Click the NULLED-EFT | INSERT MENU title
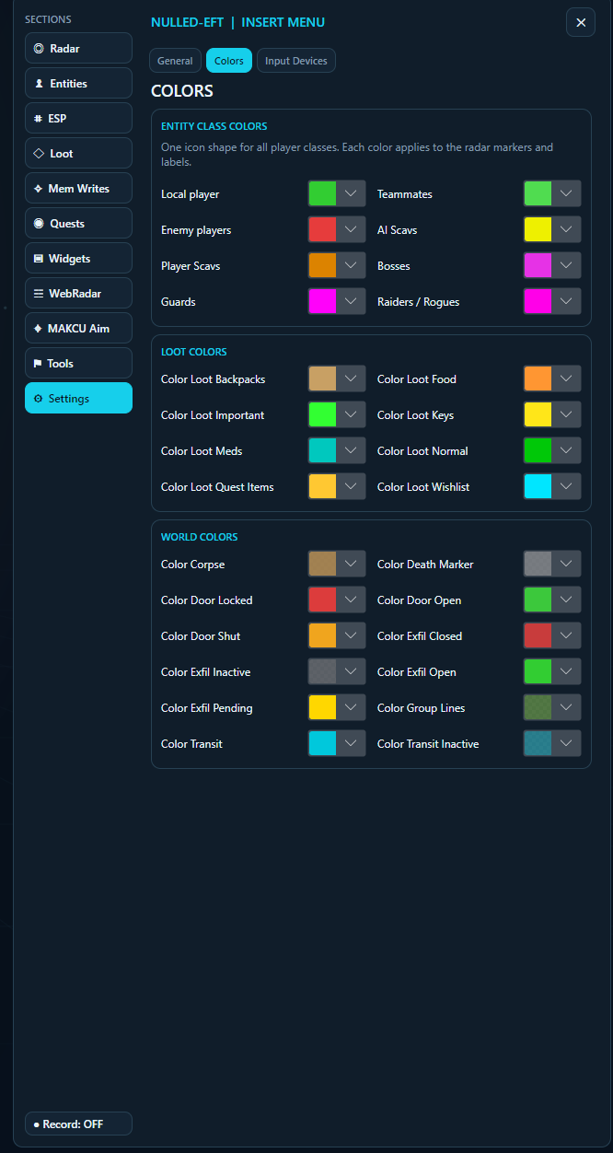This screenshot has height=1153, width=613. [x=237, y=22]
